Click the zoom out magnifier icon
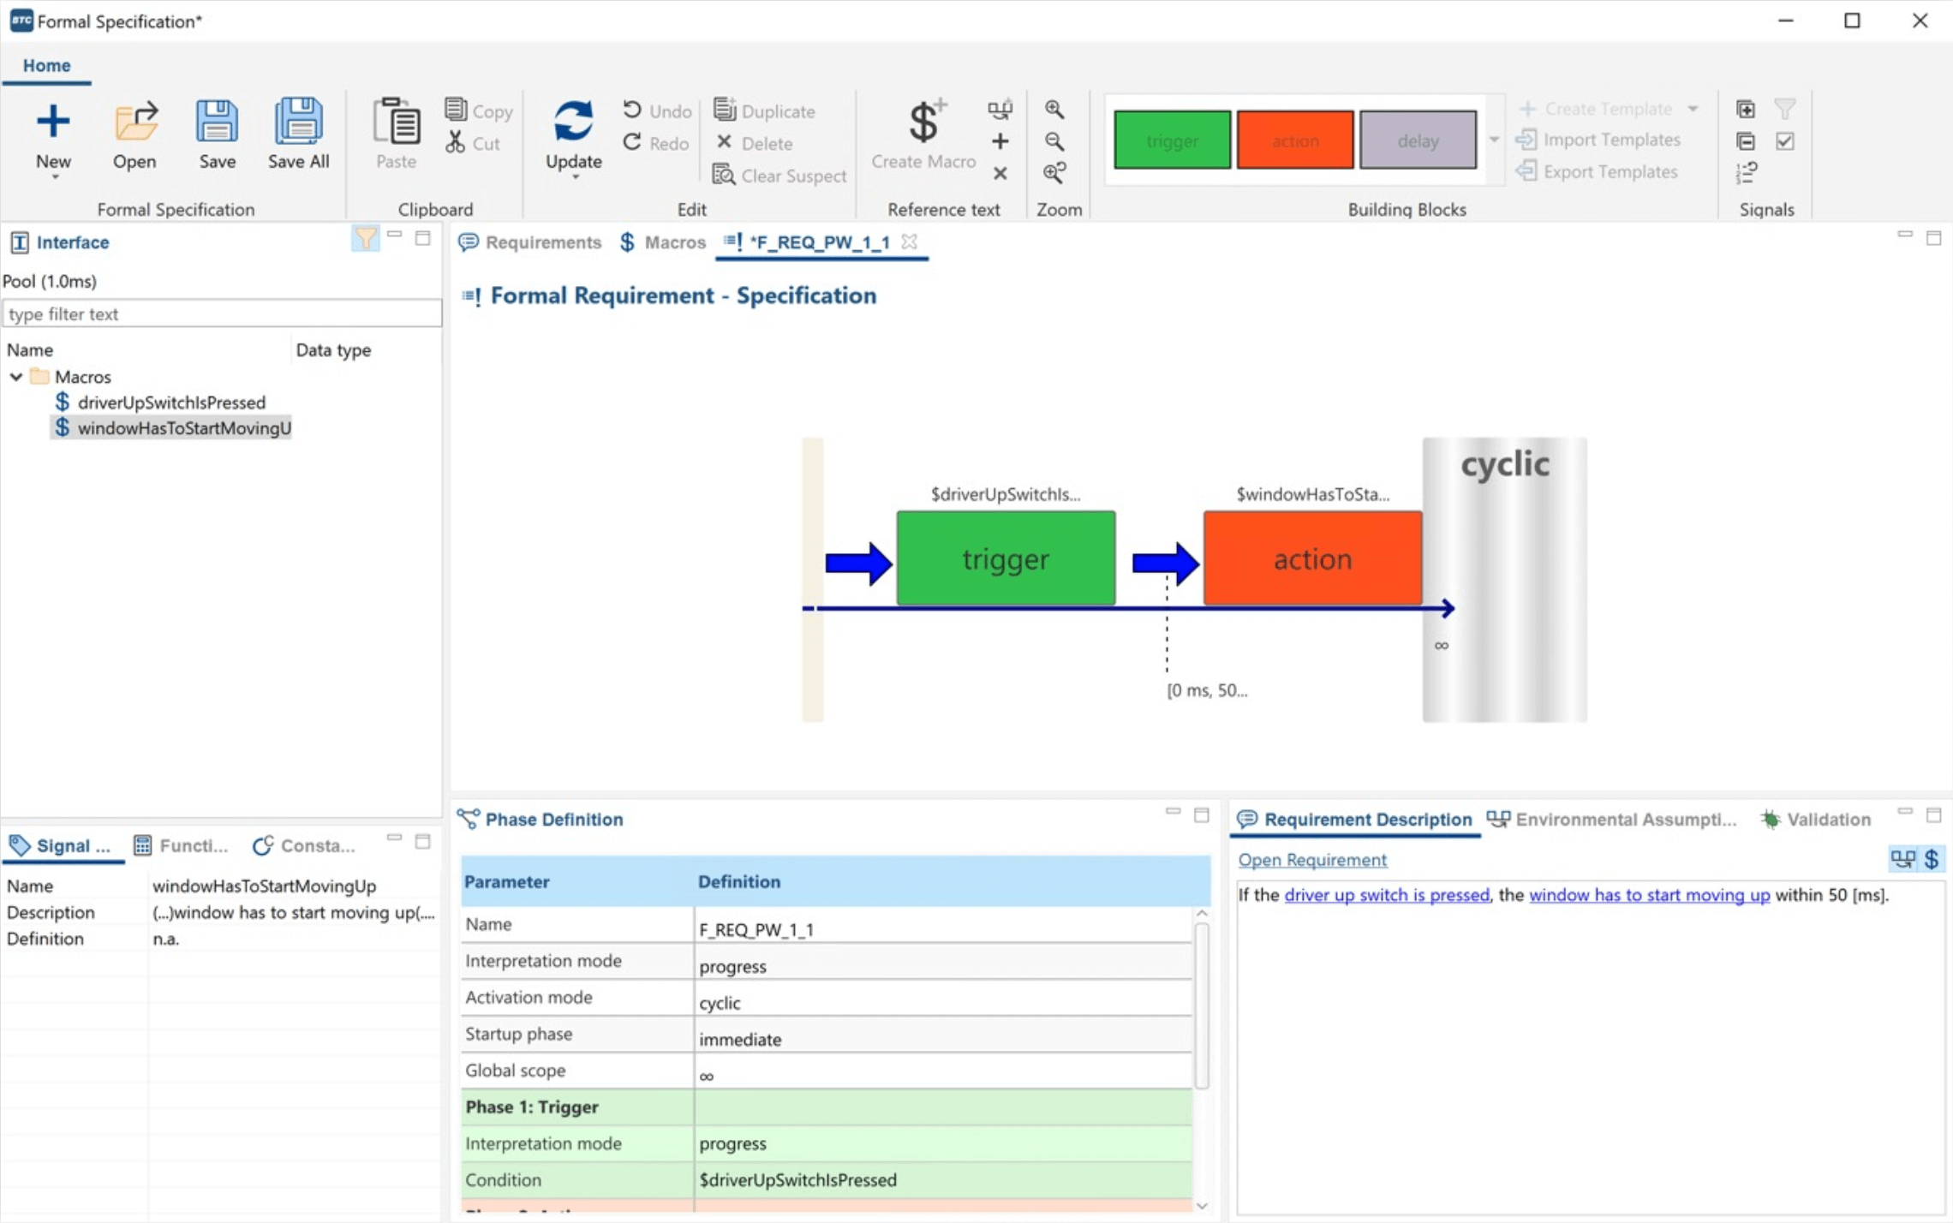 (x=1054, y=141)
